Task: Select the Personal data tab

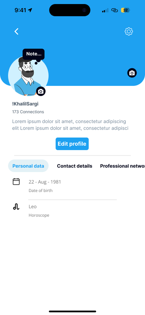Action: [28, 166]
